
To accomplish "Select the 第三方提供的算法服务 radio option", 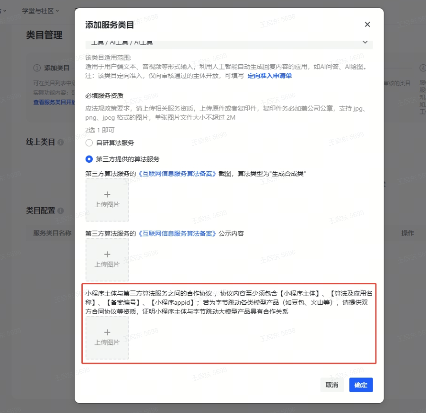I will [89, 159].
